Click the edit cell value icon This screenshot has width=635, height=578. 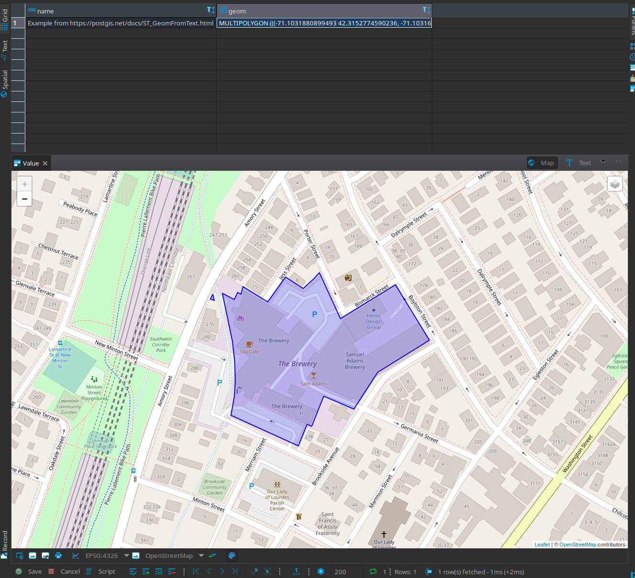pos(133,571)
